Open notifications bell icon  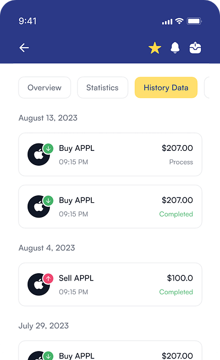tap(175, 48)
